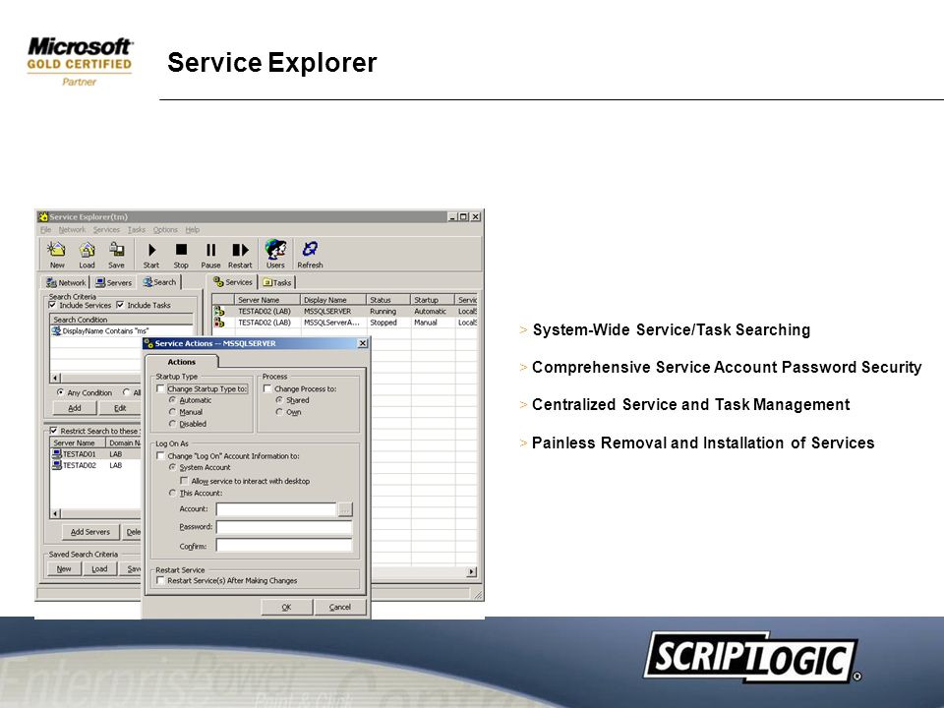
Task: Select This Account radio button
Action: (172, 493)
